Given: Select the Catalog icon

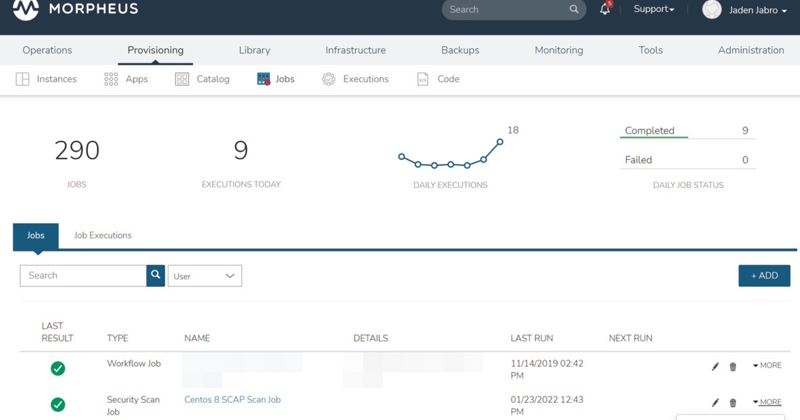Looking at the screenshot, I should pos(181,79).
